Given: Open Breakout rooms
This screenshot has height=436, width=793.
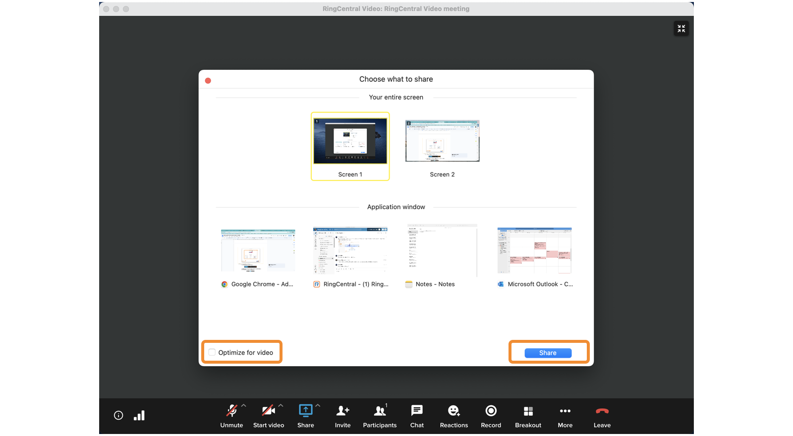Looking at the screenshot, I should 528,411.
